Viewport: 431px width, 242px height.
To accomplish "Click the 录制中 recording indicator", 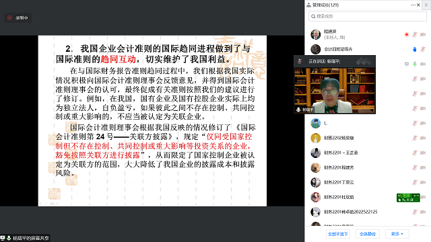I will coord(18,18).
